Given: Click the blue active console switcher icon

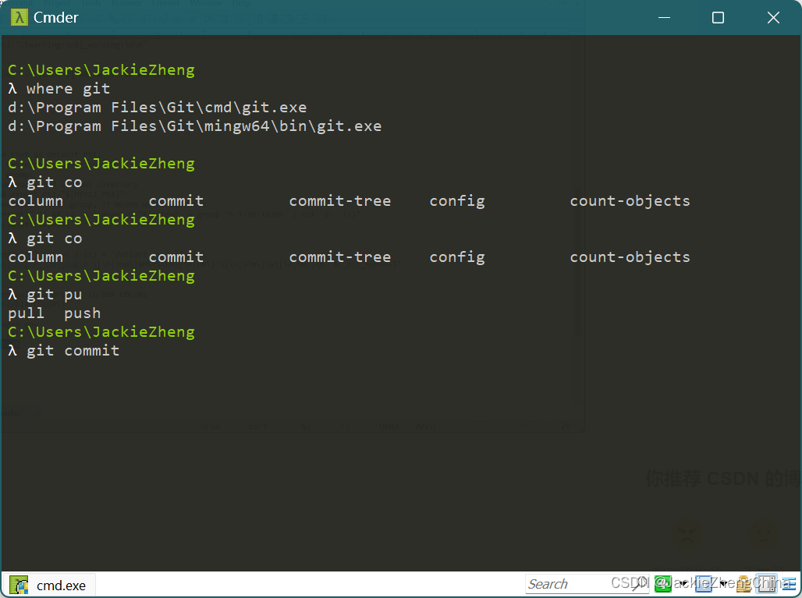Looking at the screenshot, I should (x=704, y=584).
